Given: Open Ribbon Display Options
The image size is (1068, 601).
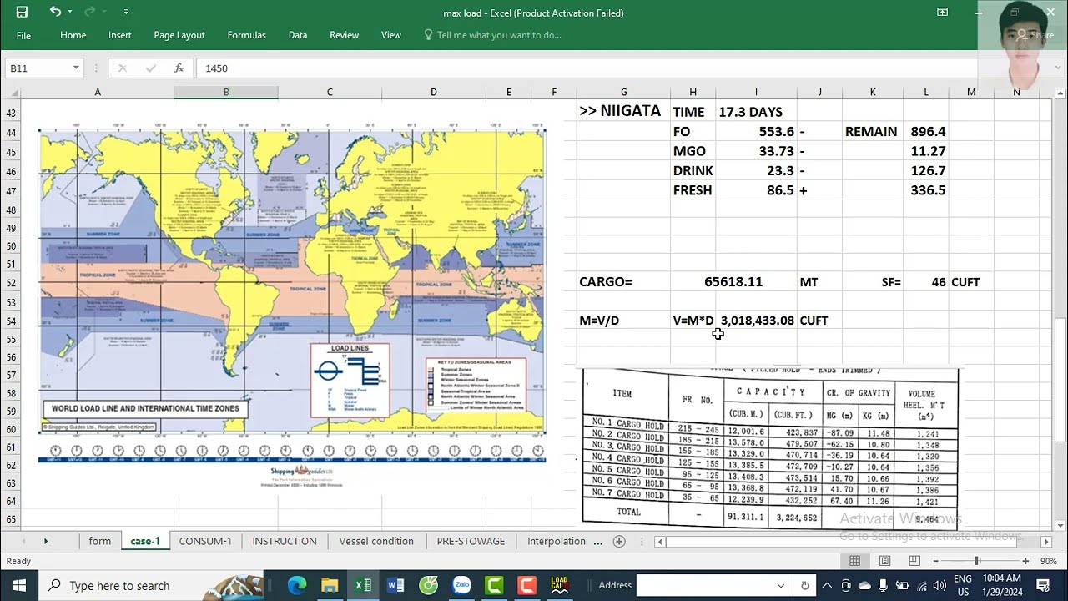Looking at the screenshot, I should point(942,12).
